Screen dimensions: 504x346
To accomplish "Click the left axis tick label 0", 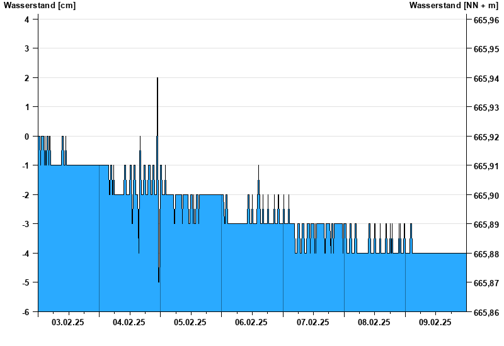I will coord(27,137).
